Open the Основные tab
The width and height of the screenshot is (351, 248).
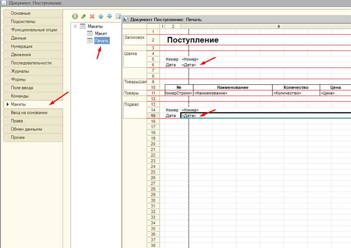point(33,13)
